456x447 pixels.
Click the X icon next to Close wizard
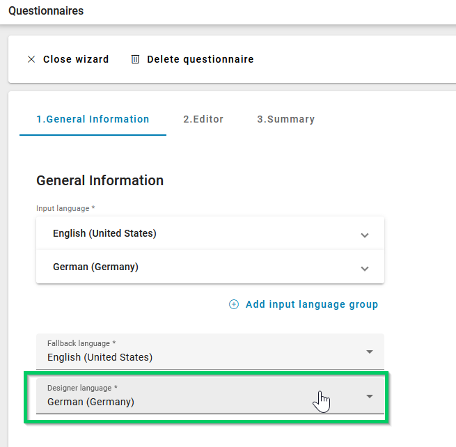point(31,60)
